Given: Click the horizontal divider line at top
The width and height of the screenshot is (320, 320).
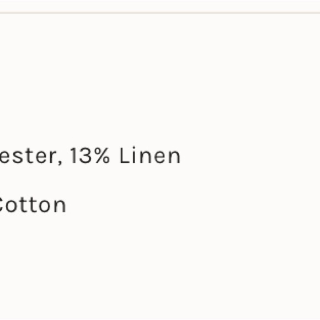Looking at the screenshot, I should 160,13.
